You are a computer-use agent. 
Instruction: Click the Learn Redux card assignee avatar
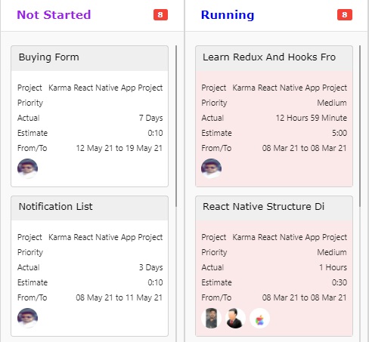coord(212,168)
